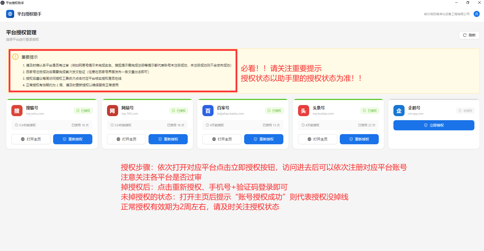Authorize 企鹅号 with 立即授权
Image resolution: width=484 pixels, height=251 pixels.
point(434,125)
